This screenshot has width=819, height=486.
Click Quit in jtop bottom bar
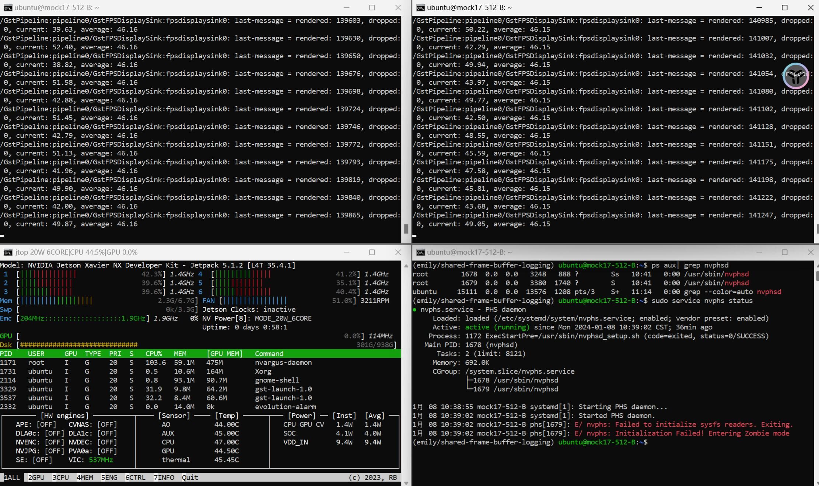(x=190, y=478)
